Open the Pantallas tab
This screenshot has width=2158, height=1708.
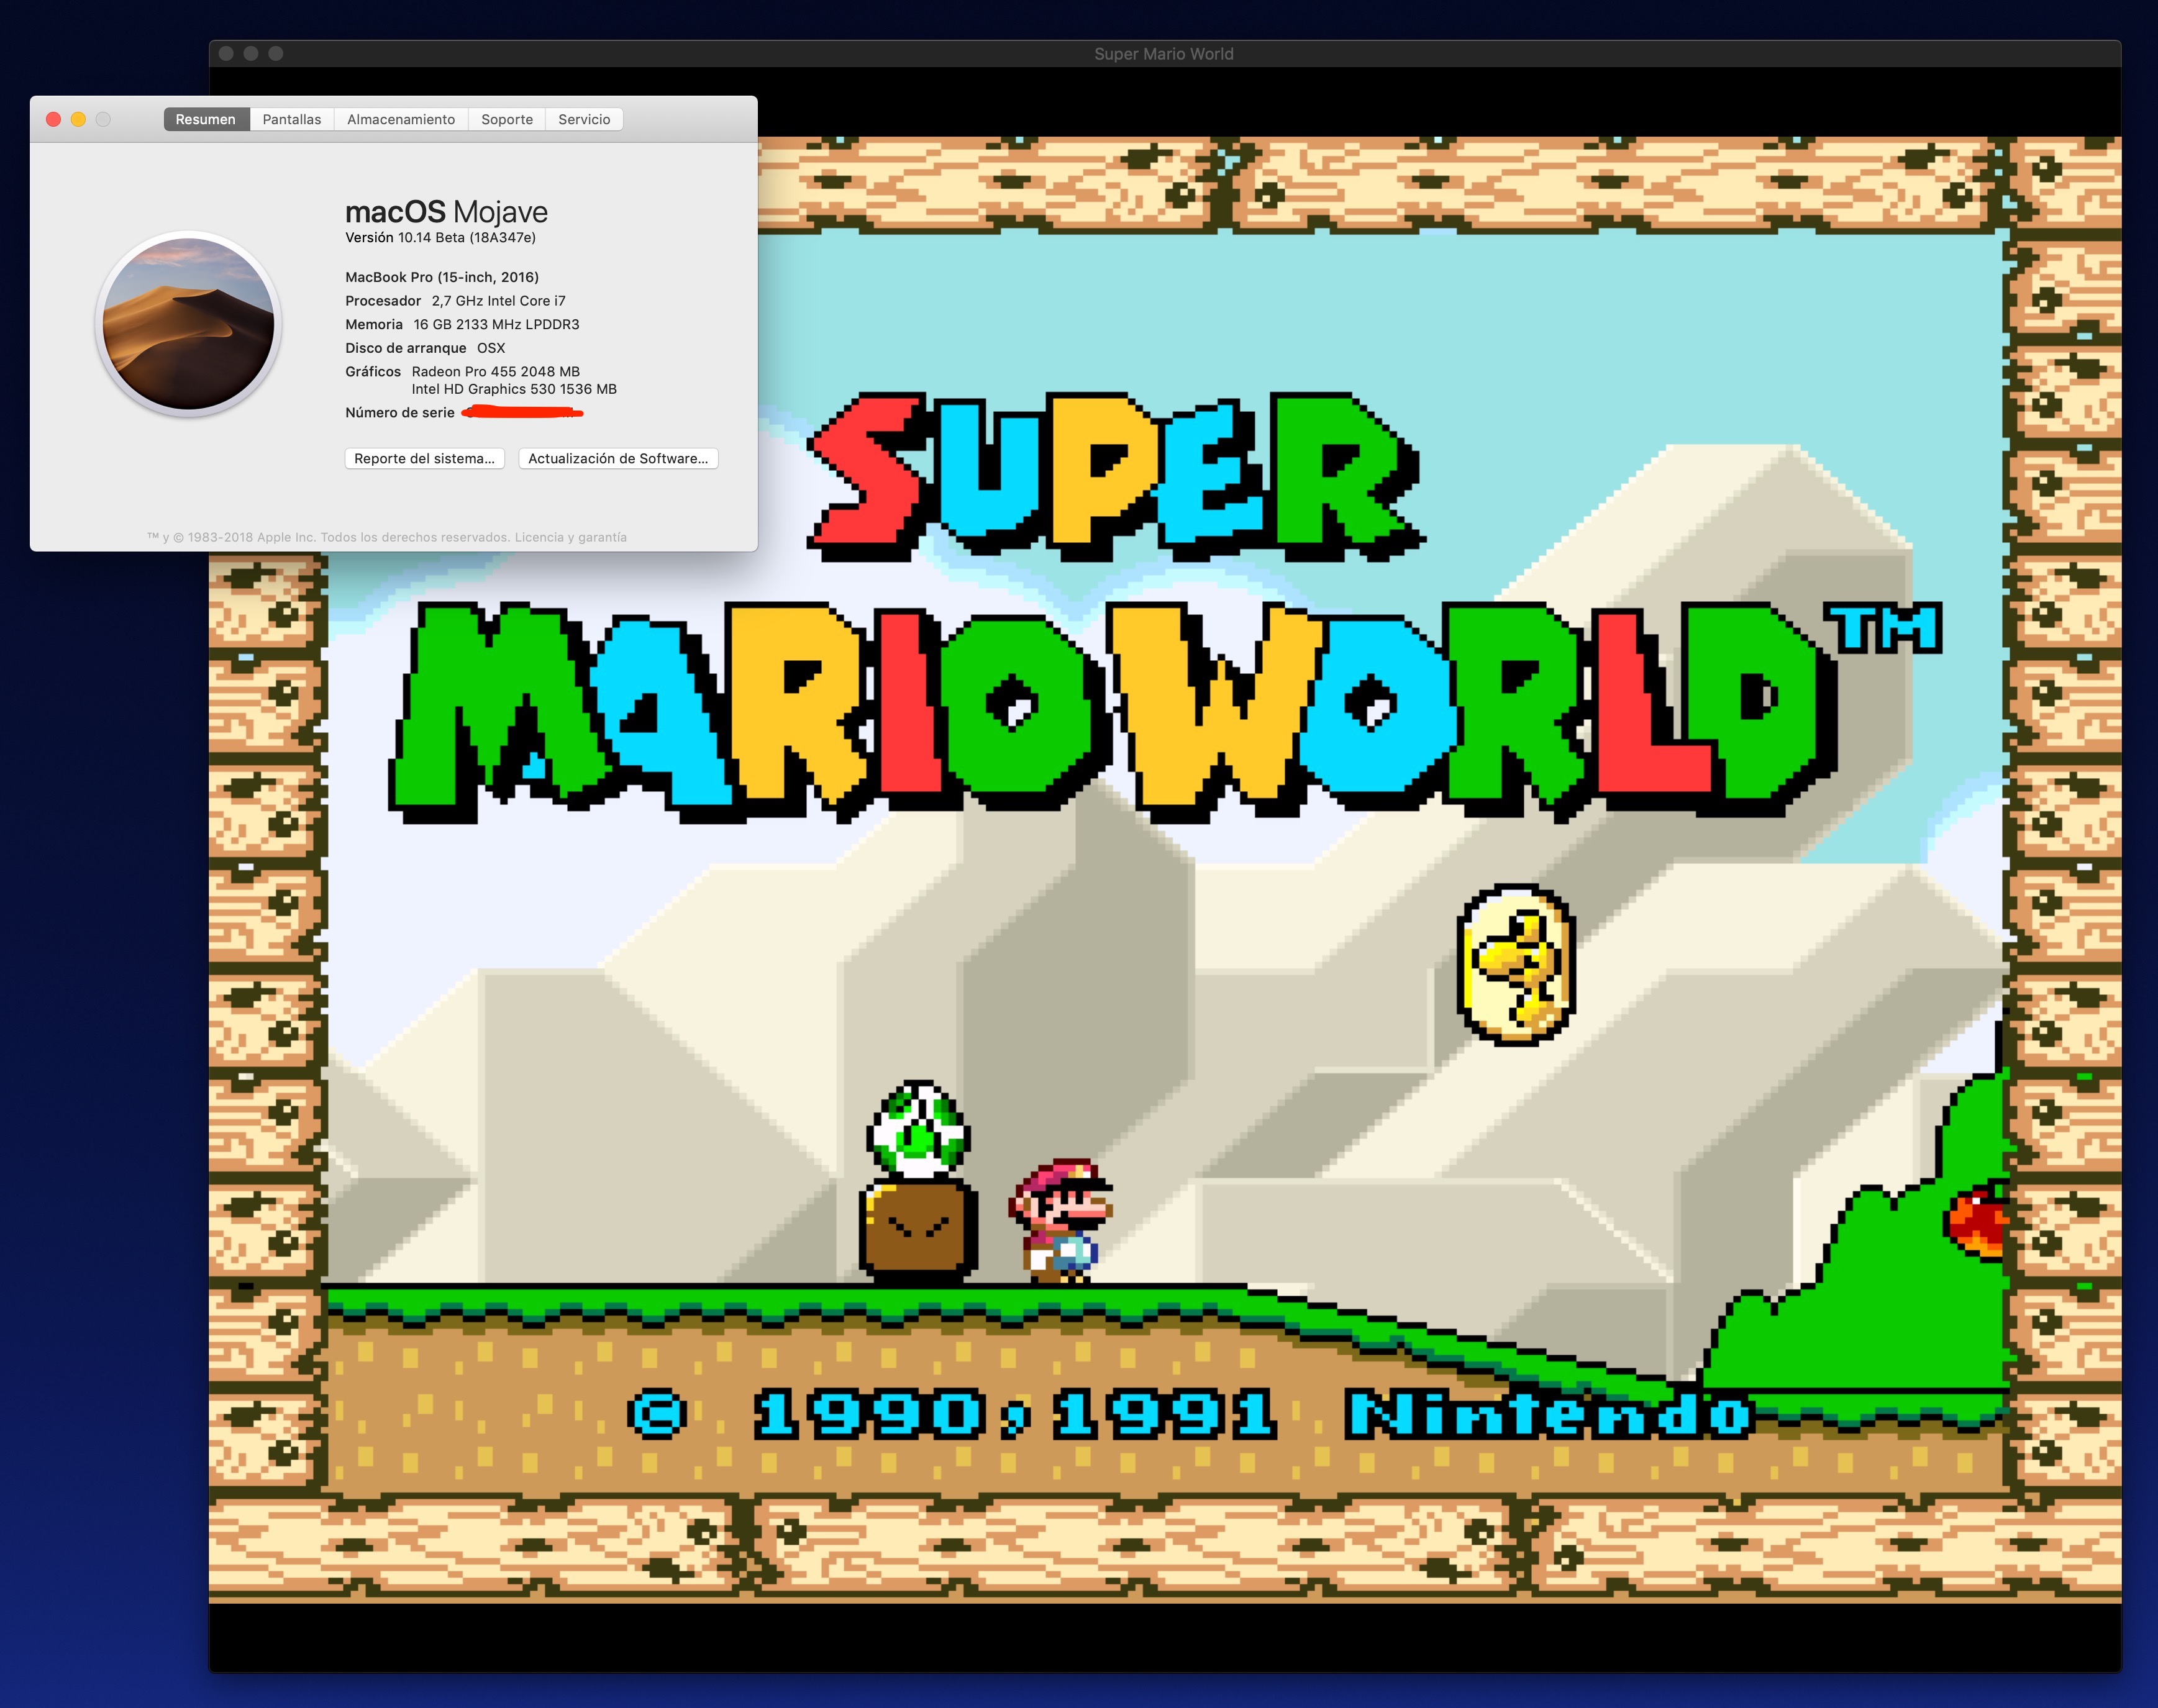coord(292,119)
